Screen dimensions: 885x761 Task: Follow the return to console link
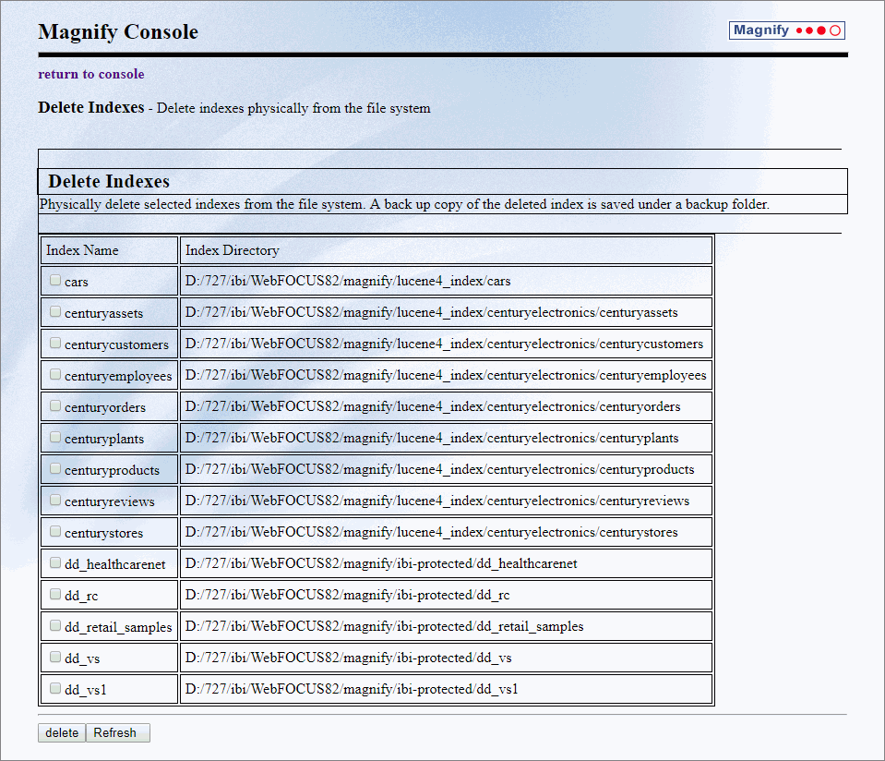90,74
